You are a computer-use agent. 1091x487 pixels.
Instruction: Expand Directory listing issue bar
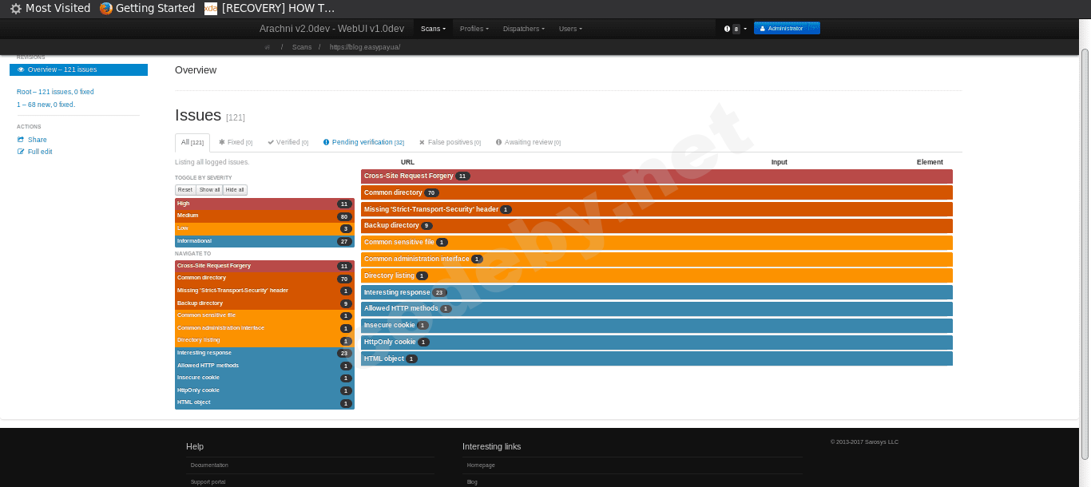coord(657,275)
